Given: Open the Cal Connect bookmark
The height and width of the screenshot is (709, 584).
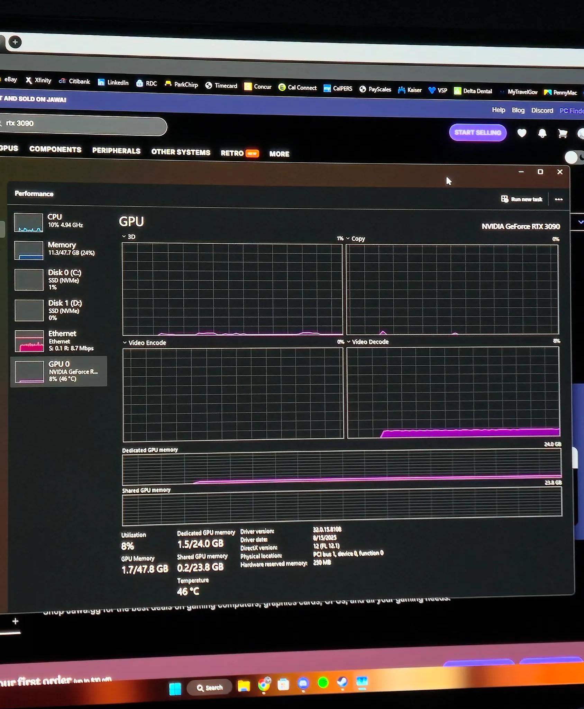Looking at the screenshot, I should [298, 88].
